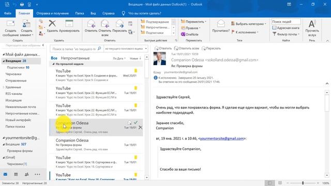Viewport: 331px width, 186px height.
Task: Click Forward in the reading pane
Action: [211, 48]
